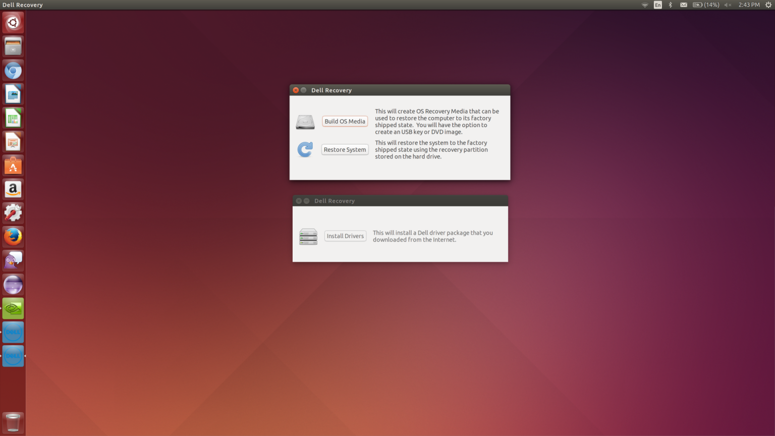This screenshot has height=436, width=775.
Task: Launch the Ubuntu Software Center
Action: 13,166
